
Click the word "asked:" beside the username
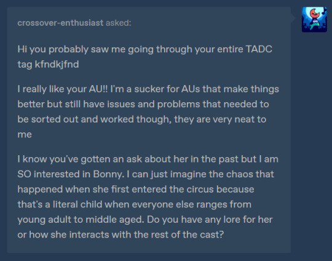pyautogui.click(x=119, y=23)
